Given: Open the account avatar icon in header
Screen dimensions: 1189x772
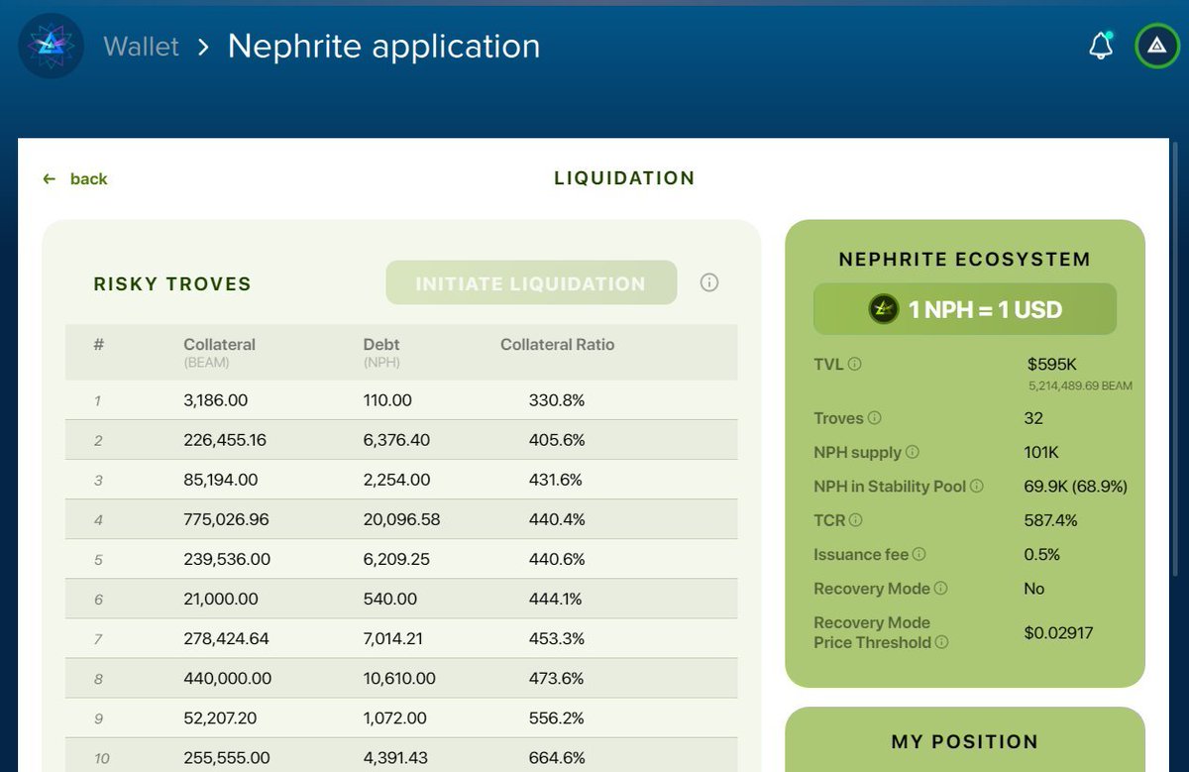Looking at the screenshot, I should (x=1155, y=46).
